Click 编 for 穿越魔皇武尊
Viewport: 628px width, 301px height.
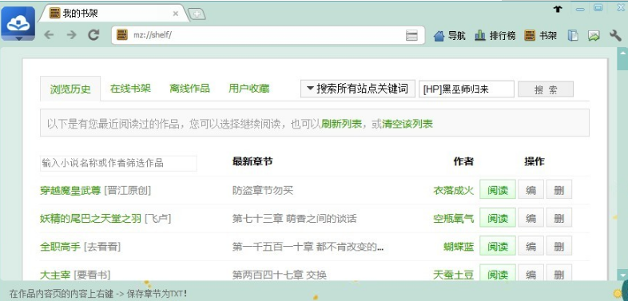(x=531, y=189)
